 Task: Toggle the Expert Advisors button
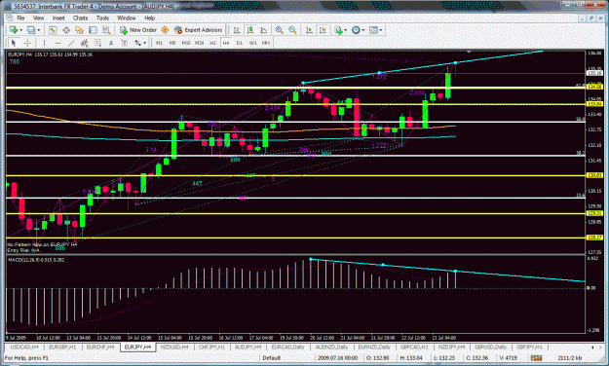(x=198, y=30)
